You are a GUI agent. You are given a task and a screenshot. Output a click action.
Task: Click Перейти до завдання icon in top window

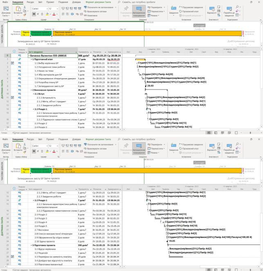229,9
